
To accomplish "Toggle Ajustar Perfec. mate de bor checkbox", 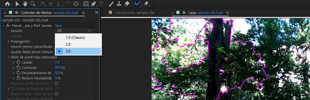I will (x=57, y=94).
